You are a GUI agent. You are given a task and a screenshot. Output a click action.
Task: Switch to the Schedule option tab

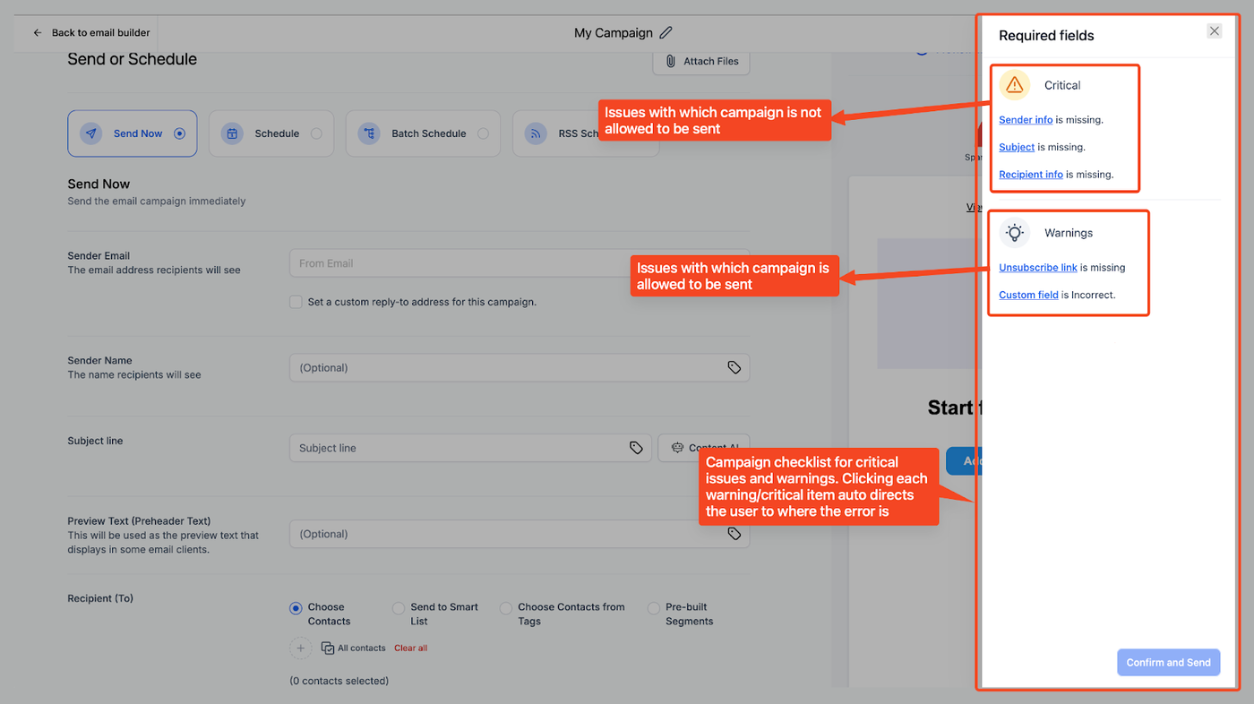271,133
